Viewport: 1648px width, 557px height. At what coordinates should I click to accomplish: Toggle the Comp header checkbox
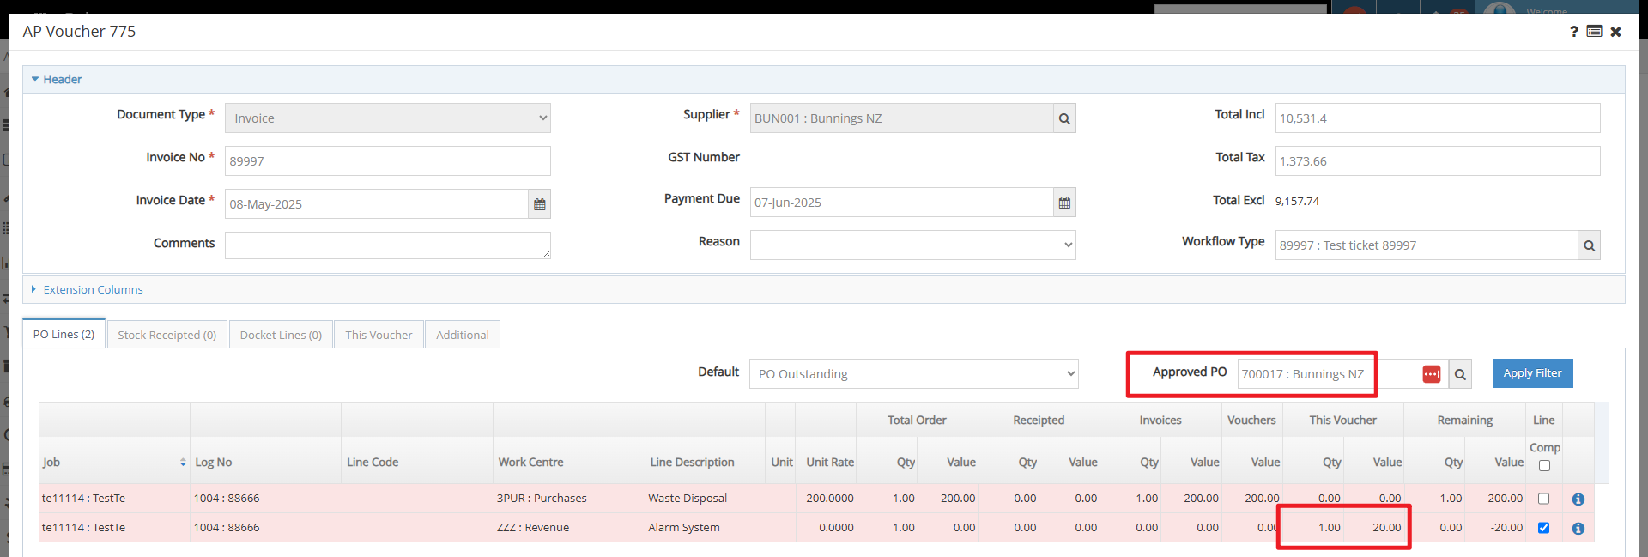click(1544, 466)
